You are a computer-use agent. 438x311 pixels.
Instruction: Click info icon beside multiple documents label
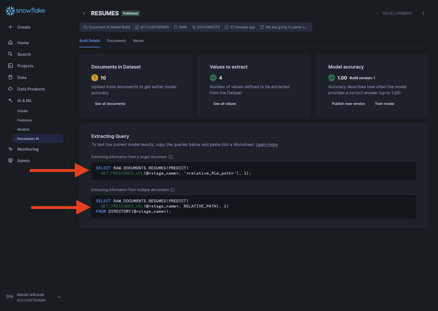click(x=172, y=190)
